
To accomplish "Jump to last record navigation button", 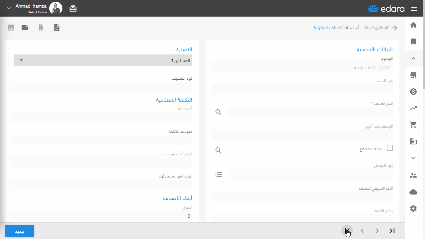I will [x=392, y=231].
